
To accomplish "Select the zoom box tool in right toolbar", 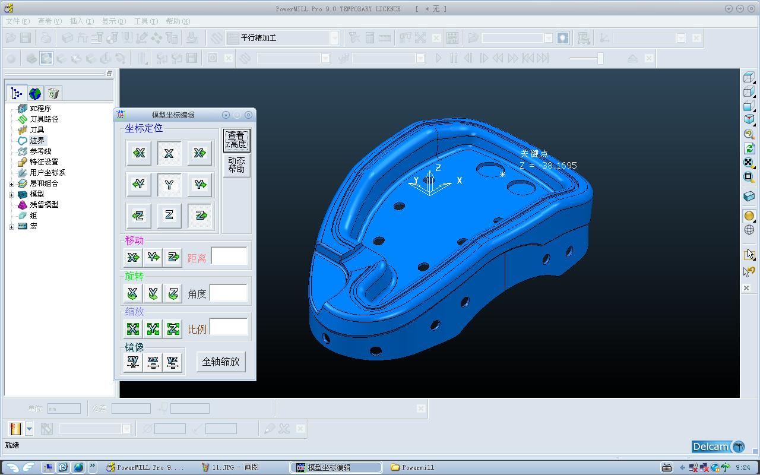I will coord(749,177).
